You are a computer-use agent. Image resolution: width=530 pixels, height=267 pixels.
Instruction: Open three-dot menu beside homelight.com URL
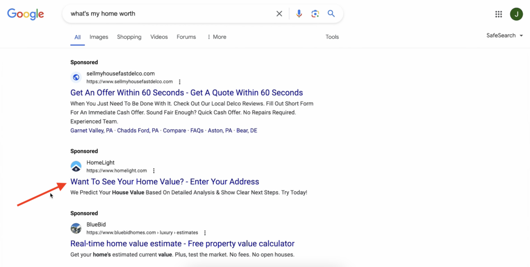tap(154, 170)
